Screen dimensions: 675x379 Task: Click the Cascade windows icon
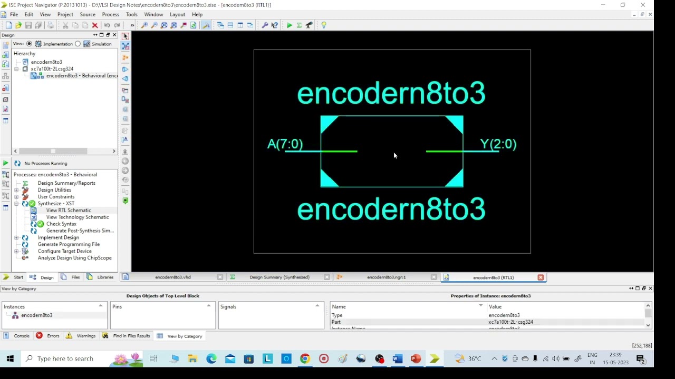(220, 25)
